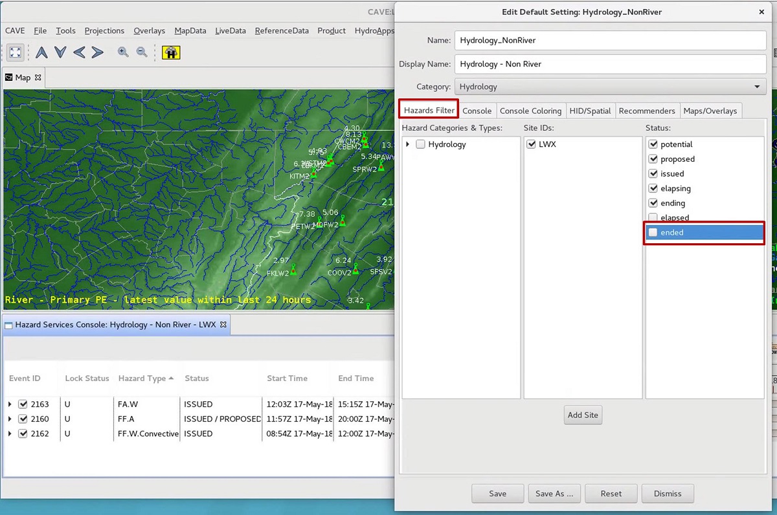777x515 pixels.
Task: Click the Reset button
Action: click(611, 494)
